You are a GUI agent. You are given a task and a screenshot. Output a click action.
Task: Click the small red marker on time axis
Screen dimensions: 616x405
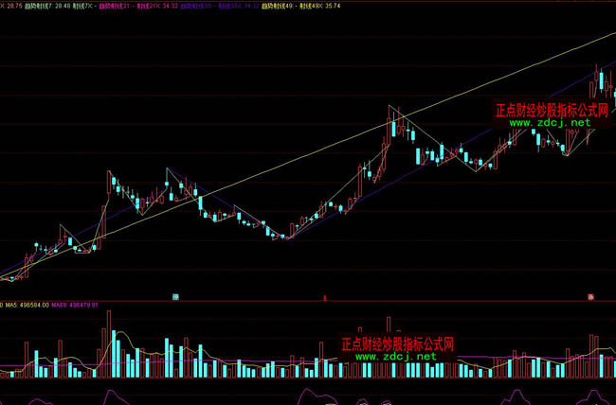(324, 297)
